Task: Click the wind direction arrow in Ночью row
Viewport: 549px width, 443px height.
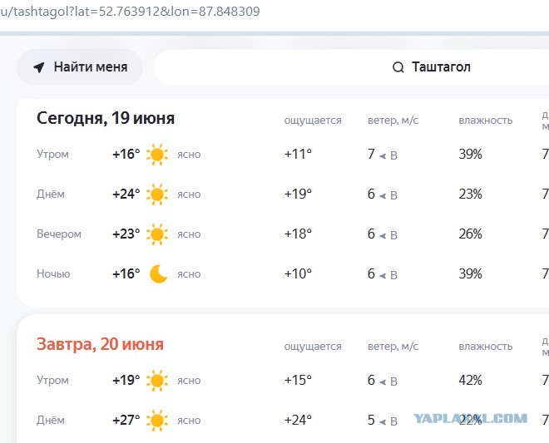Action: (x=383, y=276)
